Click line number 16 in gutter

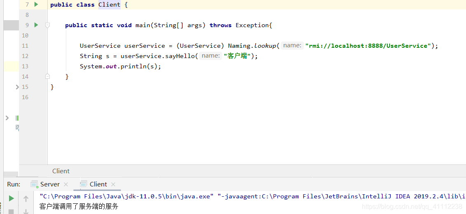(25, 97)
